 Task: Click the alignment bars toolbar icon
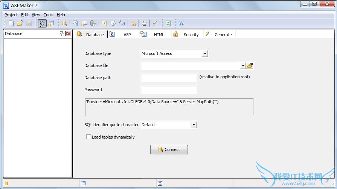click(144, 23)
